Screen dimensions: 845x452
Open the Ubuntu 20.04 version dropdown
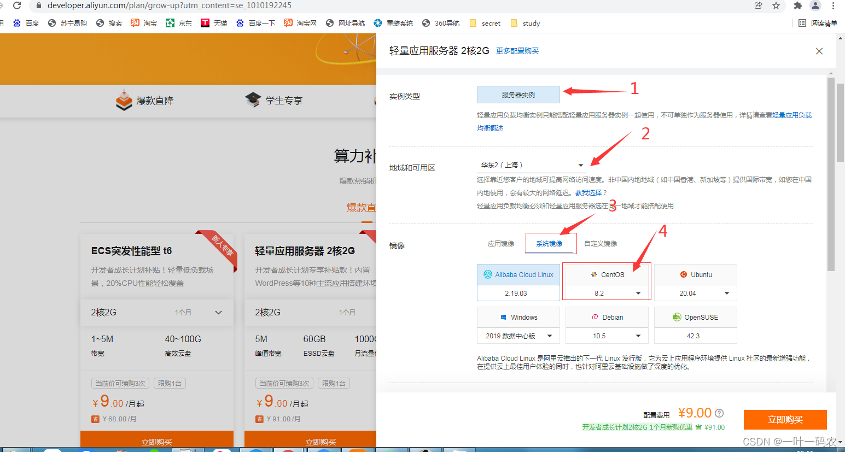point(696,293)
